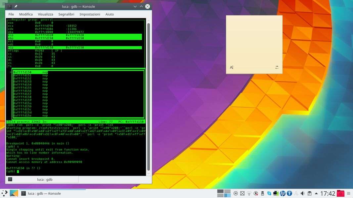The height and width of the screenshot is (198, 353).
Task: Click the Wi-Fi network tray icon
Action: coord(249,193)
